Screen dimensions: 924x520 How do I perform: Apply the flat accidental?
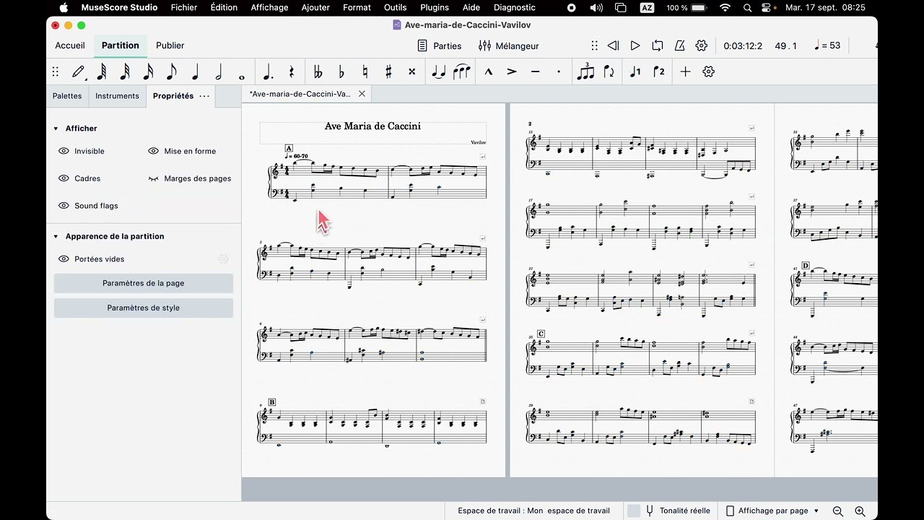(x=341, y=71)
